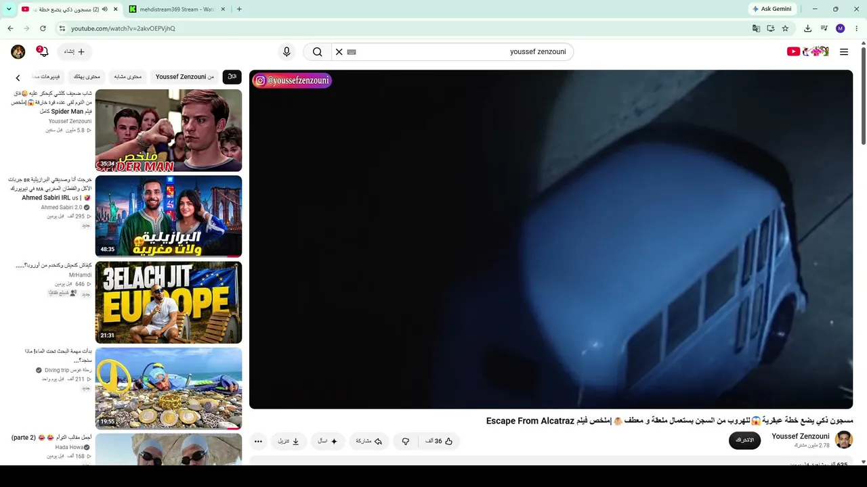Screen dimensions: 867x487
Task: Open the Instagram @youssefzenzouni overlay badge
Action: [x=292, y=80]
